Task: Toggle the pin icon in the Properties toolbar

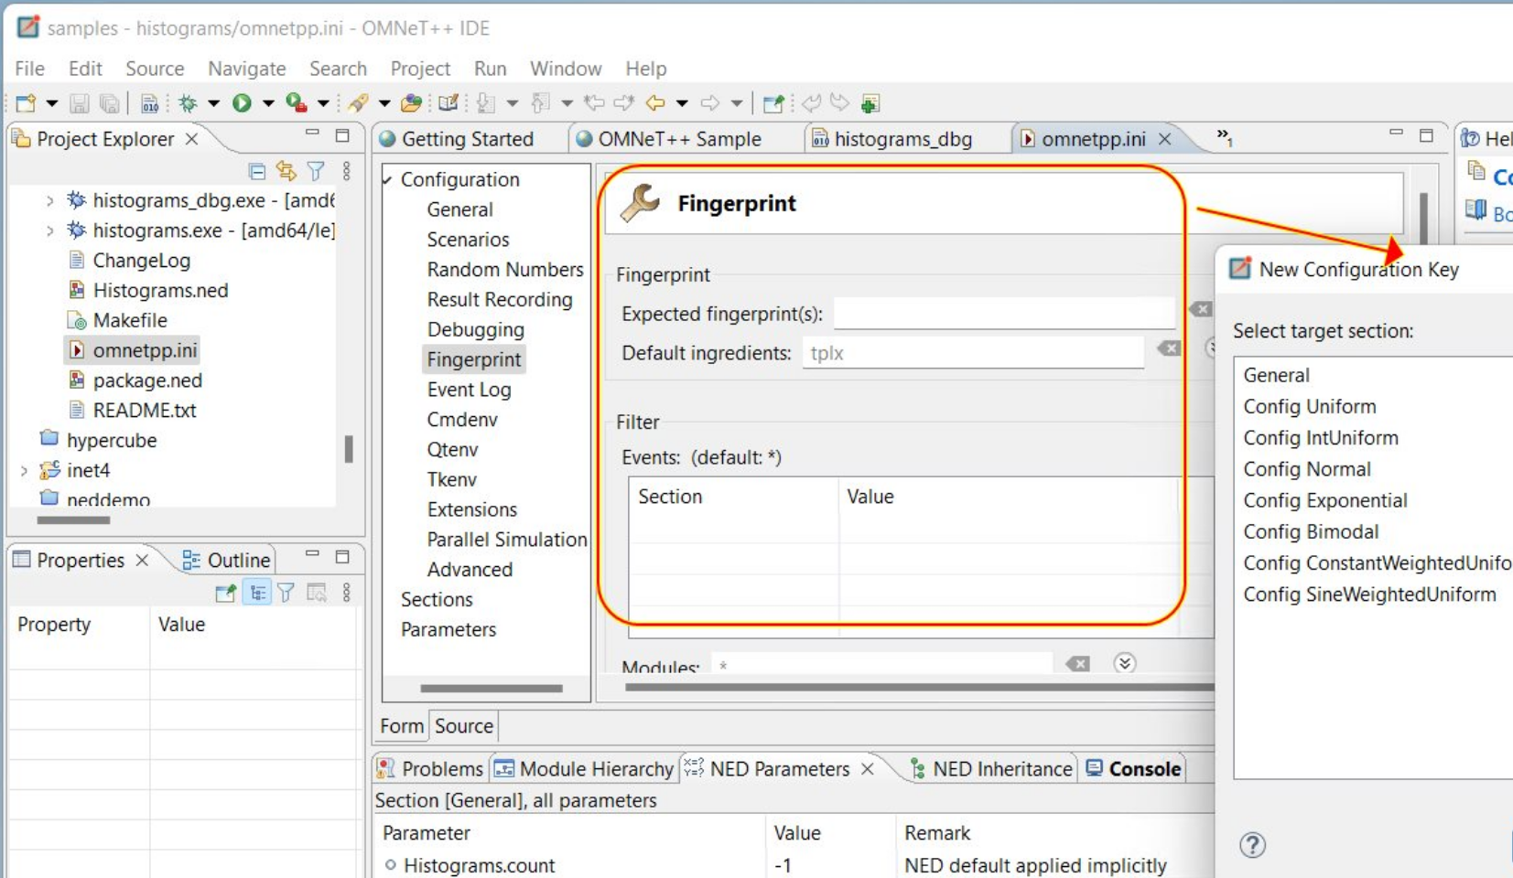Action: (x=226, y=593)
